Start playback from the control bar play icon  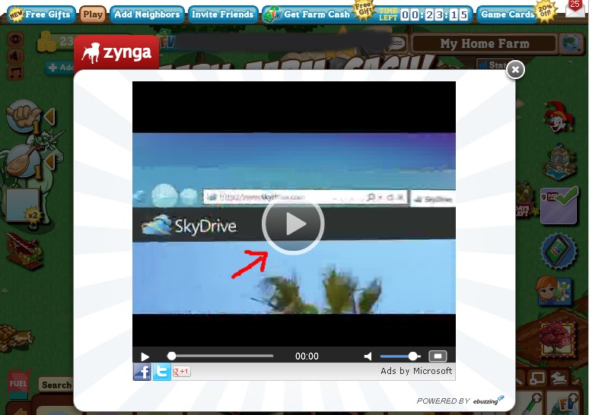pos(145,356)
